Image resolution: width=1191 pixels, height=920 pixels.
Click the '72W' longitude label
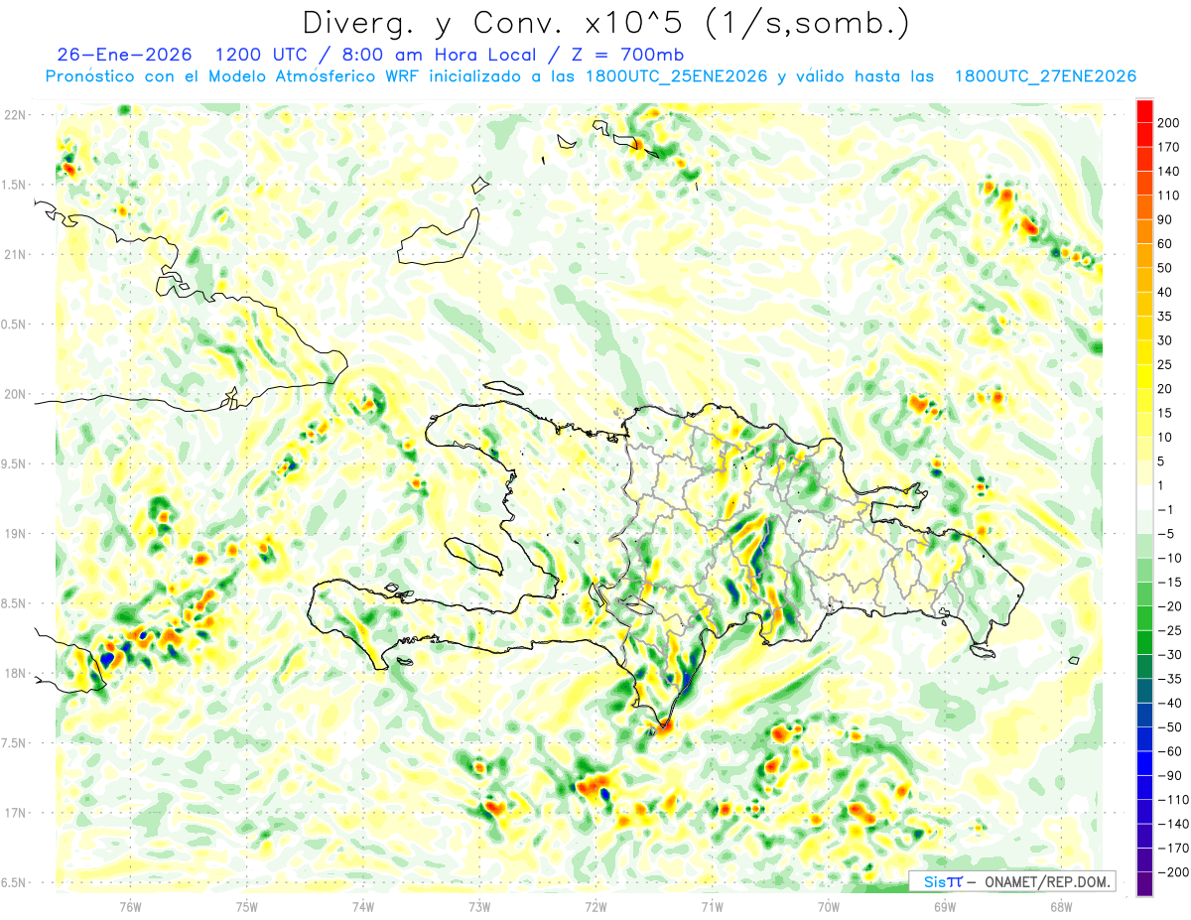point(595,906)
